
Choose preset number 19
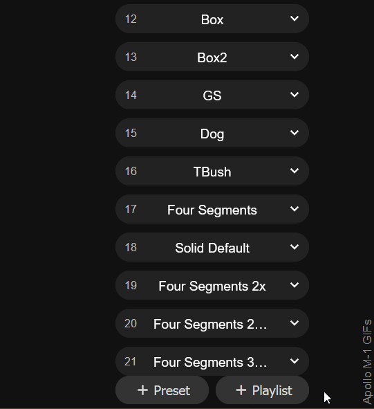tap(212, 285)
